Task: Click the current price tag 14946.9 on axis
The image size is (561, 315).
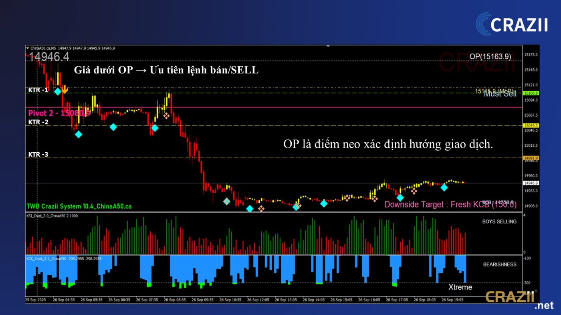Action: coord(531,183)
